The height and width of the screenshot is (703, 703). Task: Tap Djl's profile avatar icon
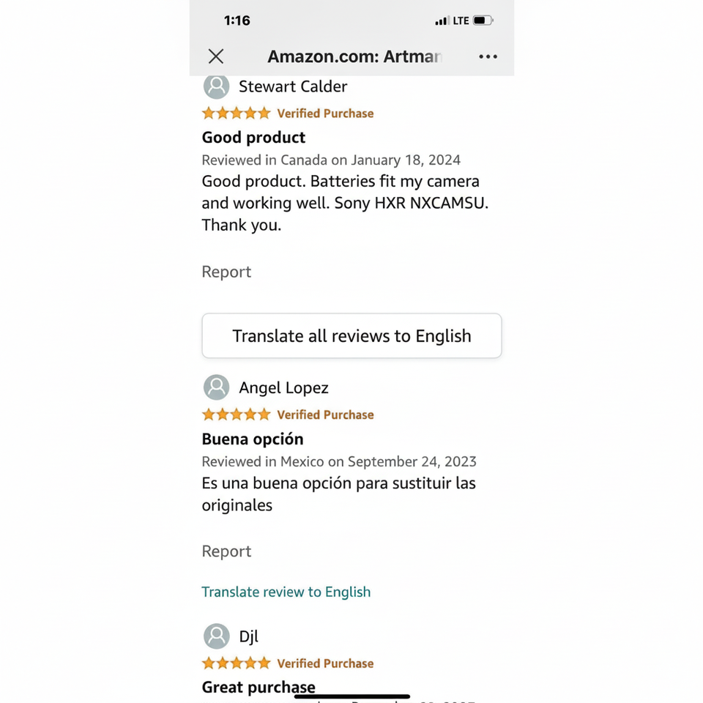pos(216,636)
